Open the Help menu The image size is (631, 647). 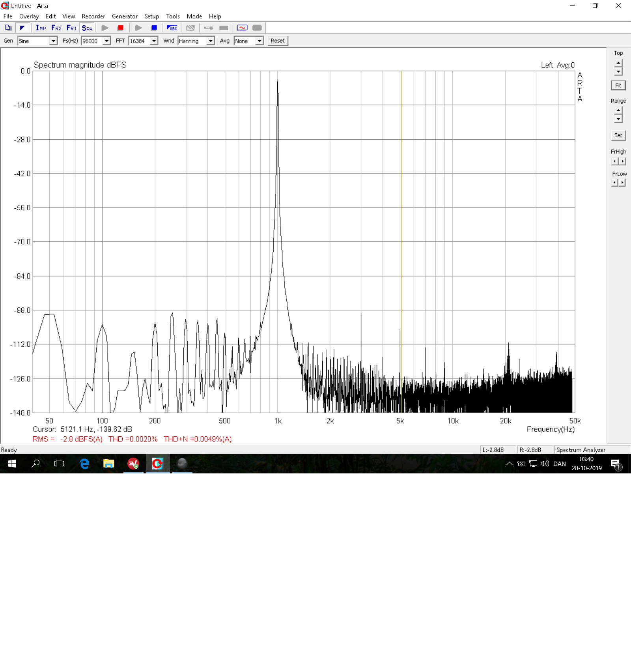pyautogui.click(x=215, y=16)
